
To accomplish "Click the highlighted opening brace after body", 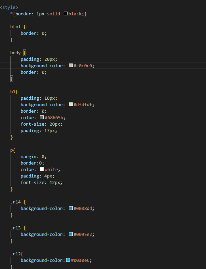I will pyautogui.click(x=25, y=53).
